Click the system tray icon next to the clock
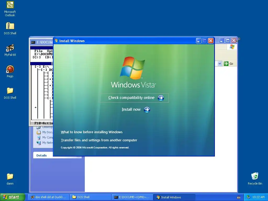268x201 pixels. (x=249, y=197)
